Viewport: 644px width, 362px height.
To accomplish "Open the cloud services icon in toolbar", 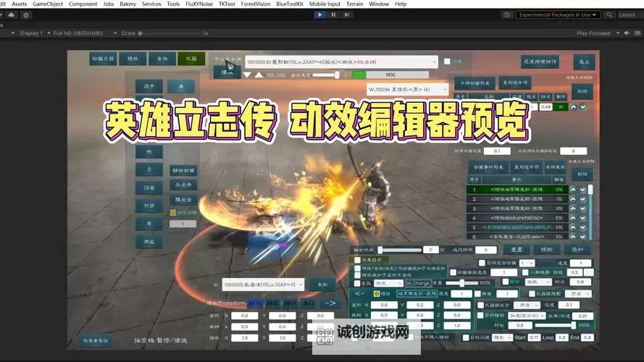I will (x=12, y=15).
